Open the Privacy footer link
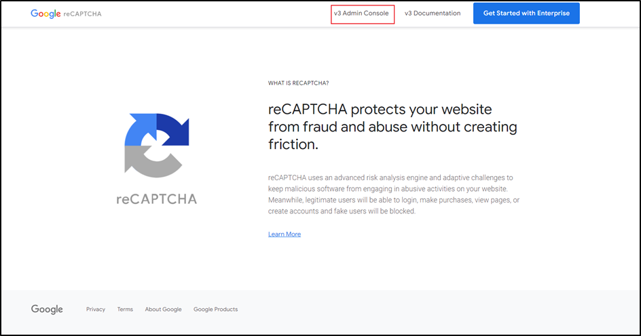This screenshot has width=641, height=336. coord(96,309)
